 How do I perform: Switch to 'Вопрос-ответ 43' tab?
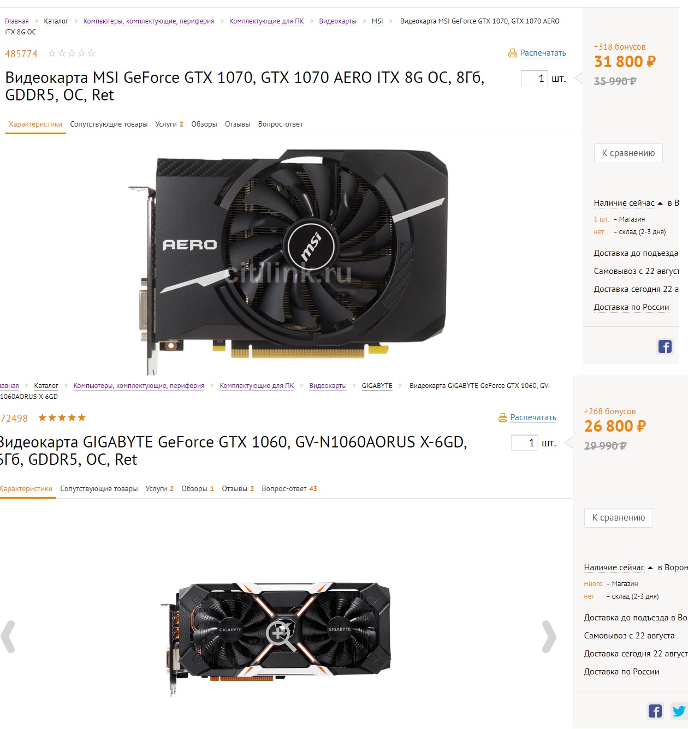click(x=289, y=489)
